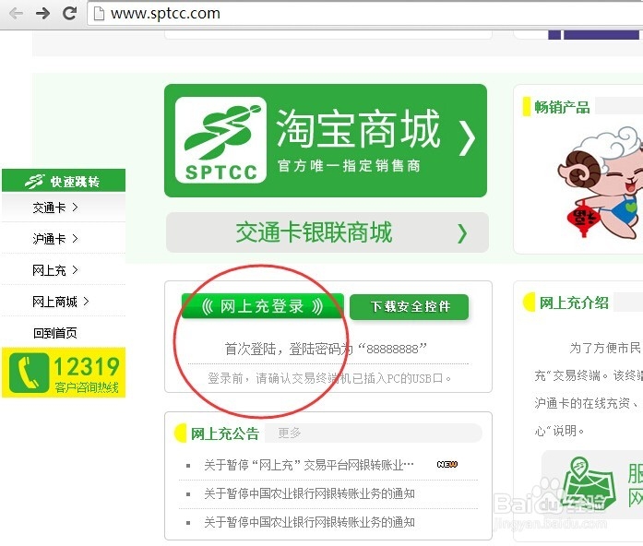This screenshot has height=546, width=643.
Task: Click the green map service icon
Action: pyautogui.click(x=589, y=482)
